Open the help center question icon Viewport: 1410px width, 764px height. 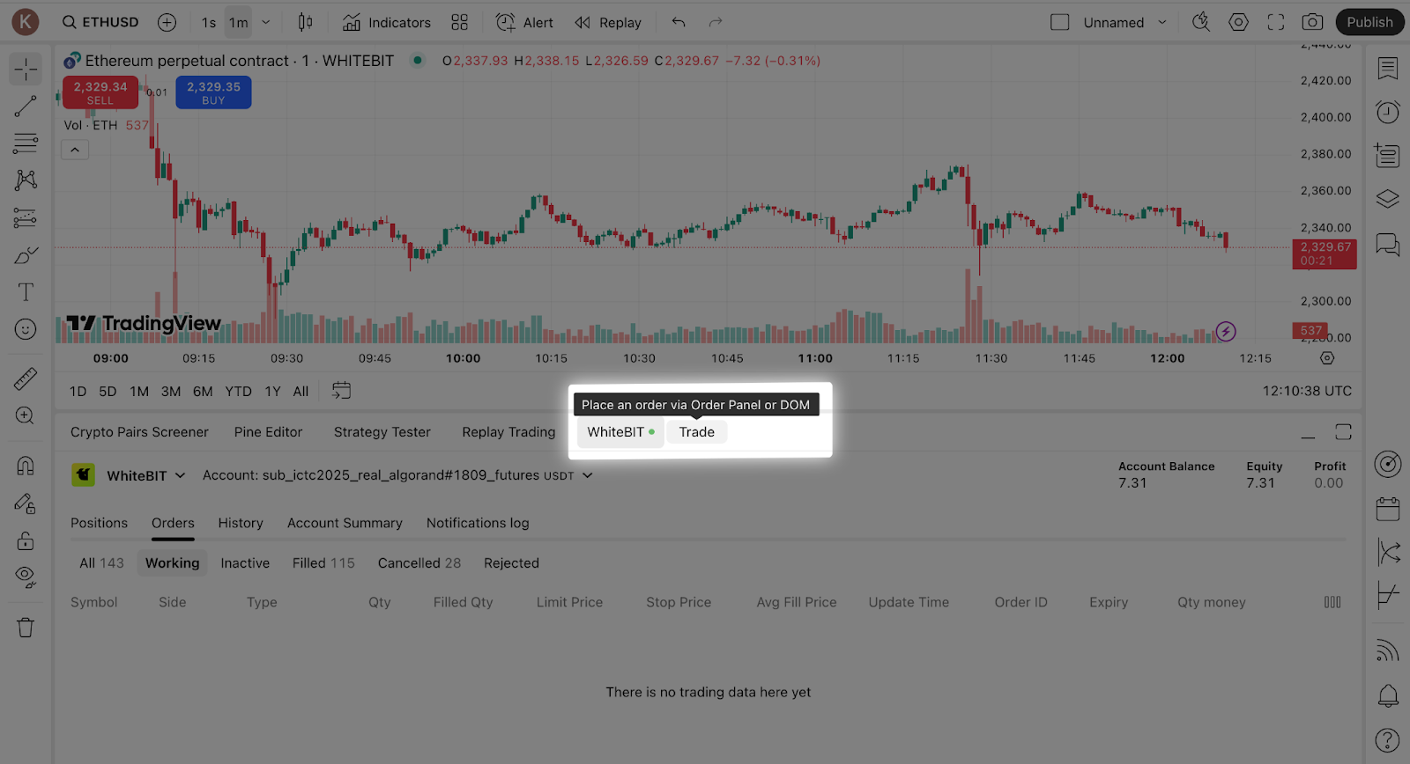1388,740
